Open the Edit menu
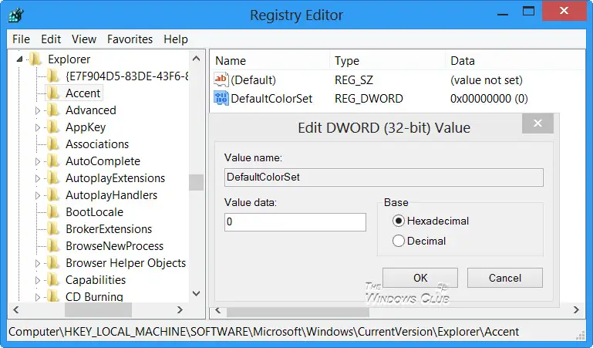The height and width of the screenshot is (348, 593). 51,39
